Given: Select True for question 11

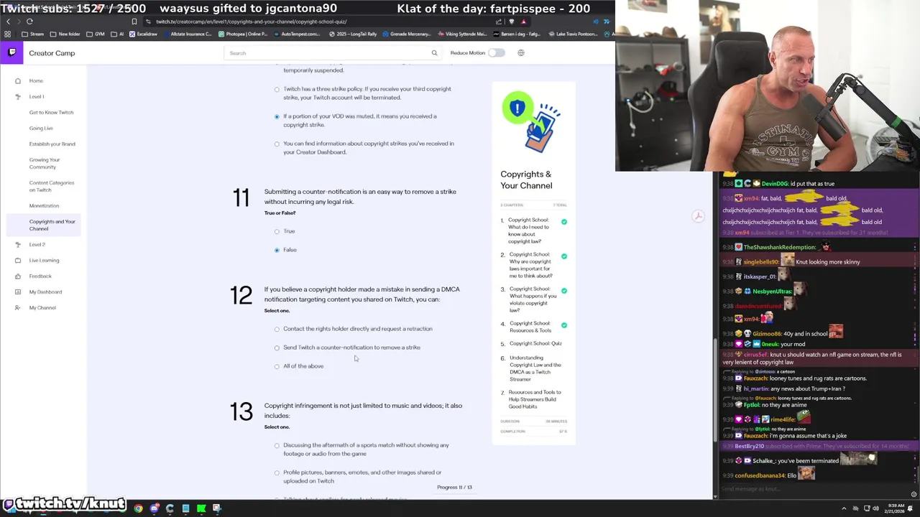Looking at the screenshot, I should (277, 231).
